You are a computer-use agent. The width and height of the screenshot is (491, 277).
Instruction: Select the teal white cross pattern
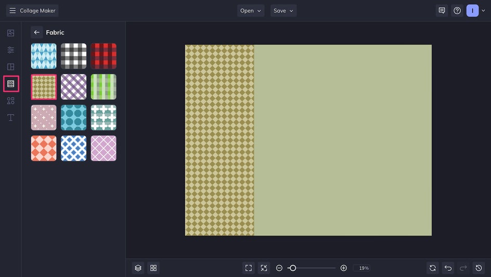click(104, 118)
